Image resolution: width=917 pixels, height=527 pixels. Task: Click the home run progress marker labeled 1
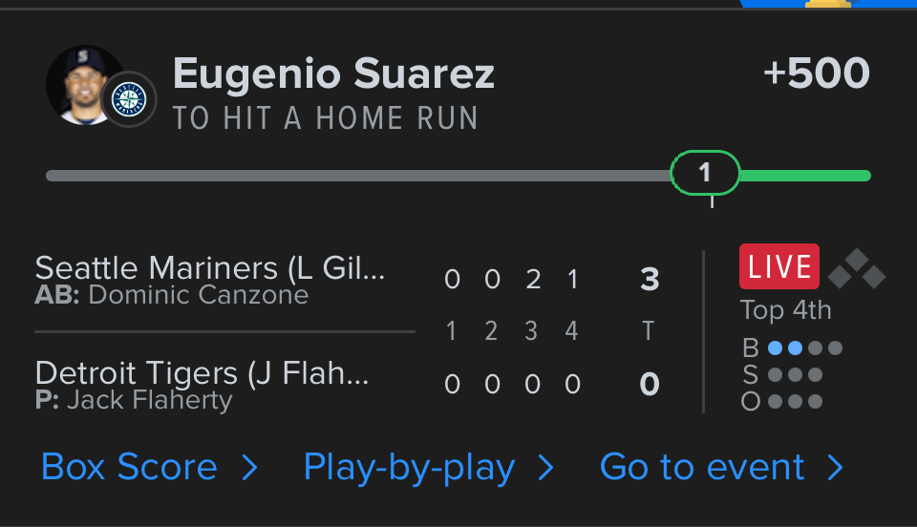706,173
